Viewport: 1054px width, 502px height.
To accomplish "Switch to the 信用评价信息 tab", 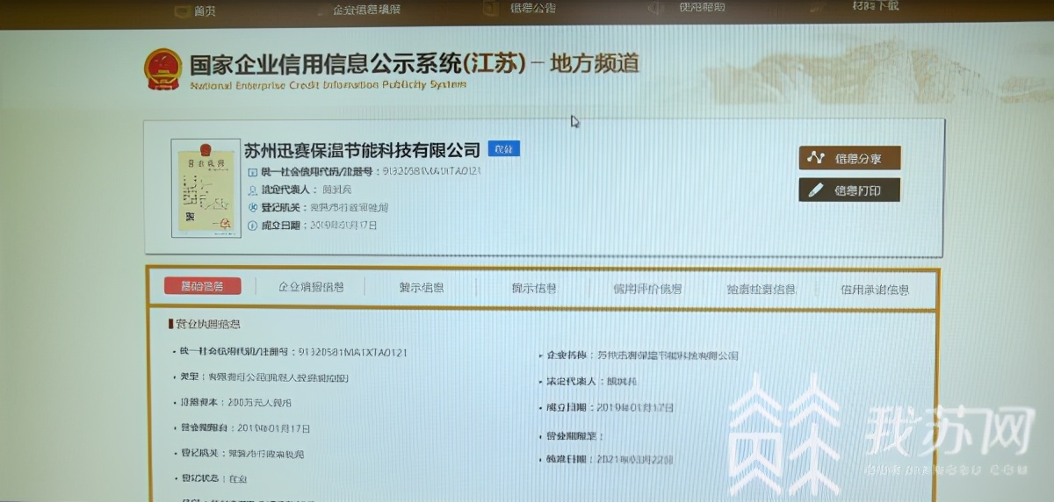I will tap(647, 289).
